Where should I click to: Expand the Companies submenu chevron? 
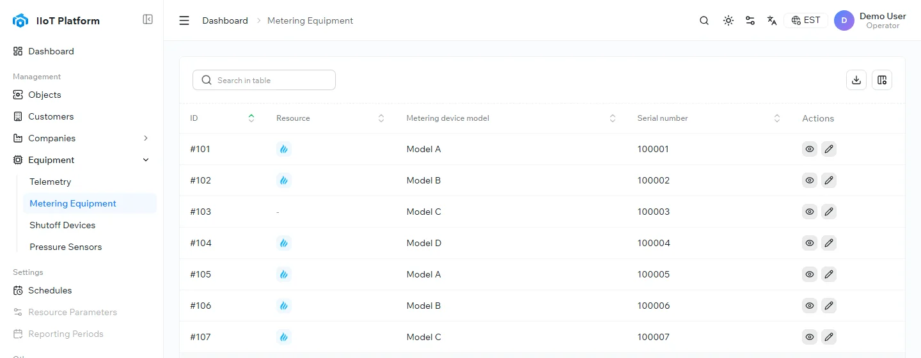pos(146,138)
